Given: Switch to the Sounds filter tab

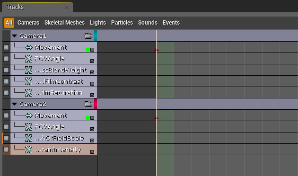Looking at the screenshot, I should click(148, 23).
